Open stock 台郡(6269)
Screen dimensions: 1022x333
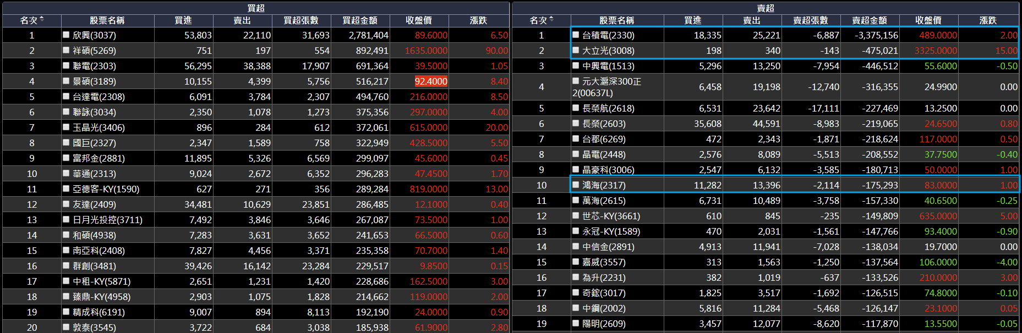(604, 139)
